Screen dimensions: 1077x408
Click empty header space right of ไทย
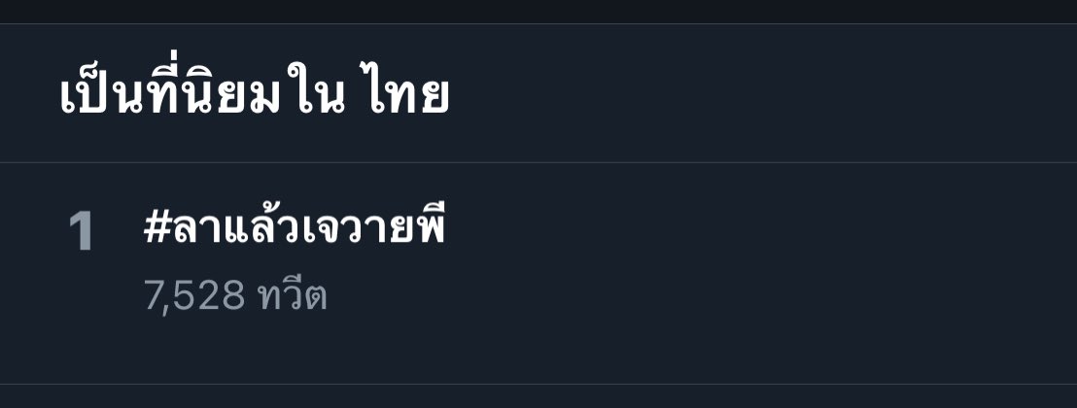755,92
